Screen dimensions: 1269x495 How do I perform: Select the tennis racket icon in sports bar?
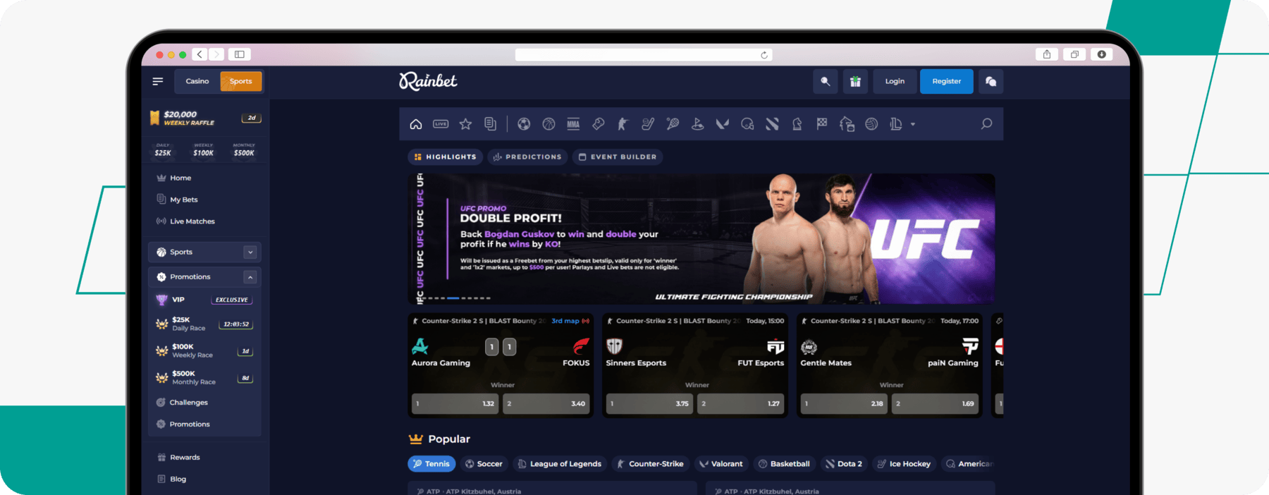[673, 124]
